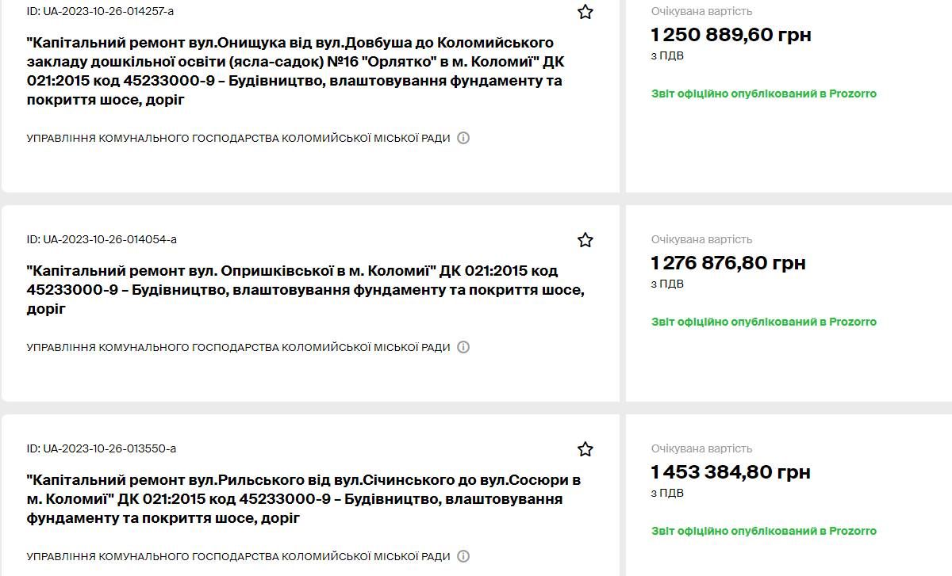Click info icon under Рильського tender buyer name
This screenshot has width=952, height=576.
(464, 556)
